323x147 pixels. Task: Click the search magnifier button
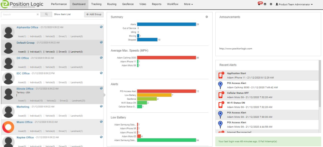click(46, 14)
